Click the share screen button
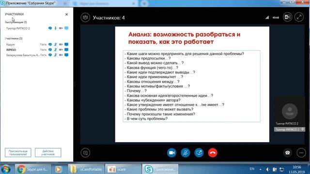 (x=199, y=153)
